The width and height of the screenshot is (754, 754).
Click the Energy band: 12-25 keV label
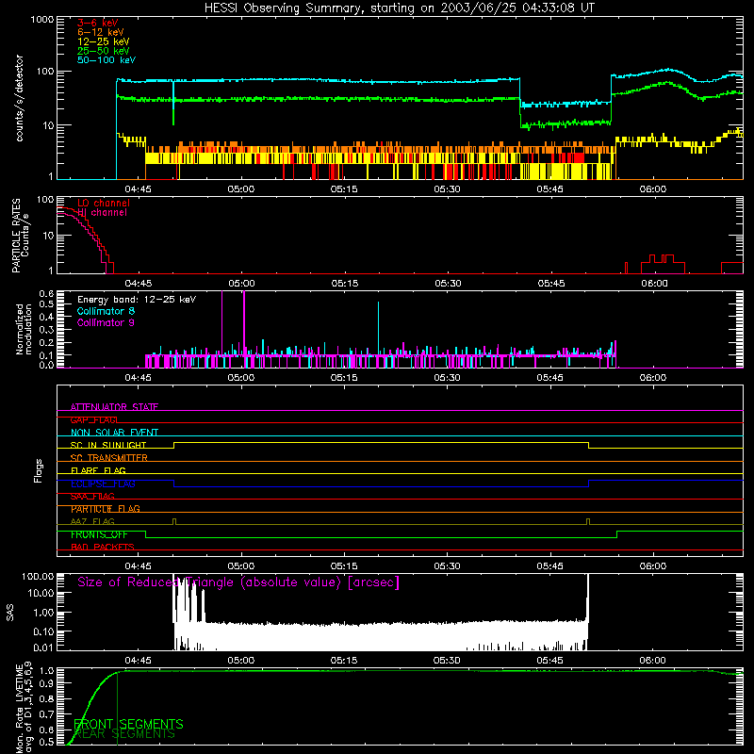pos(137,300)
